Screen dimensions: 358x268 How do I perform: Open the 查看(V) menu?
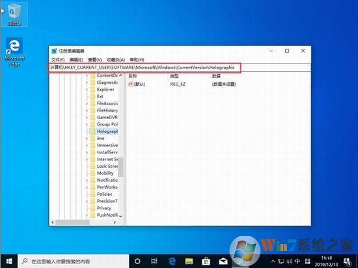[x=95, y=60]
